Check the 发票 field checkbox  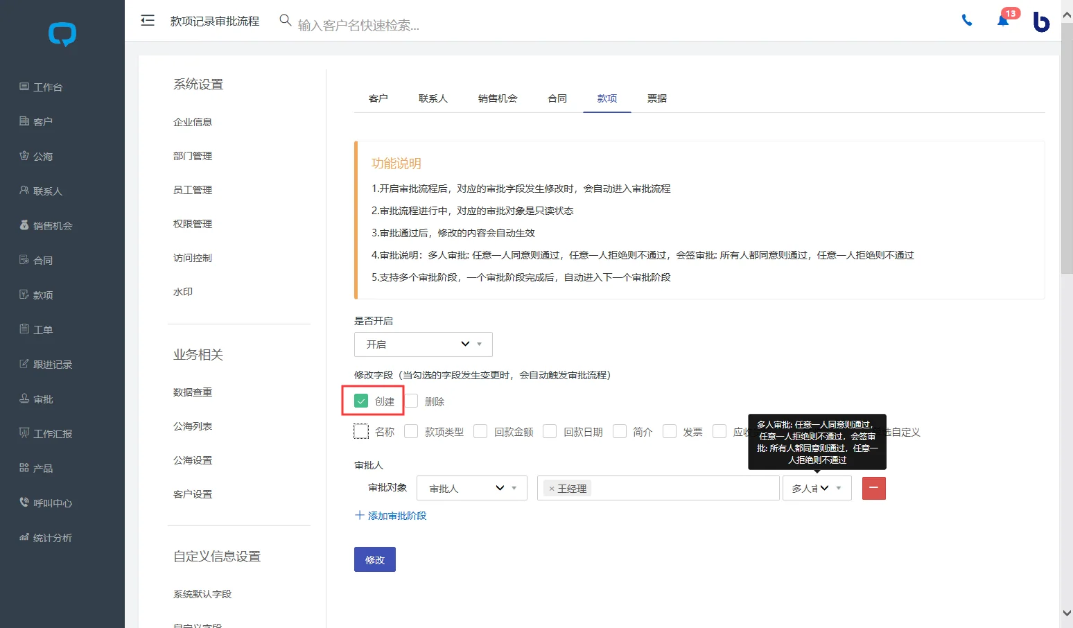(x=670, y=431)
